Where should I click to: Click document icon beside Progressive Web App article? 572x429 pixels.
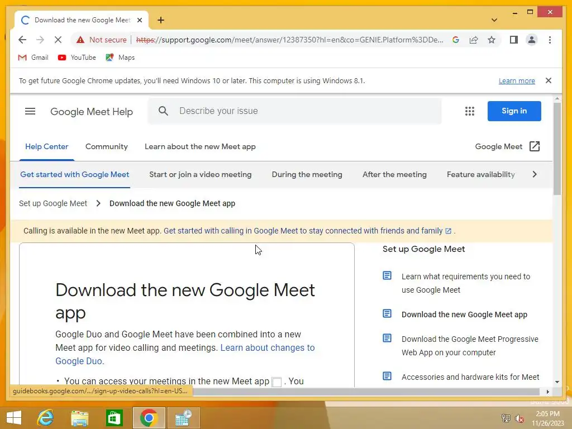tap(387, 338)
